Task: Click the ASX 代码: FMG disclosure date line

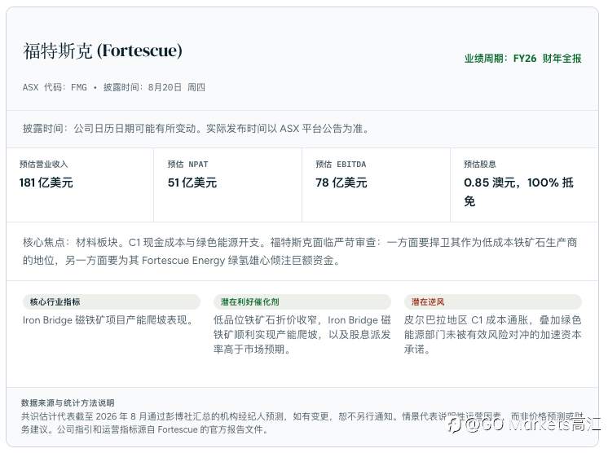Action: click(x=113, y=87)
